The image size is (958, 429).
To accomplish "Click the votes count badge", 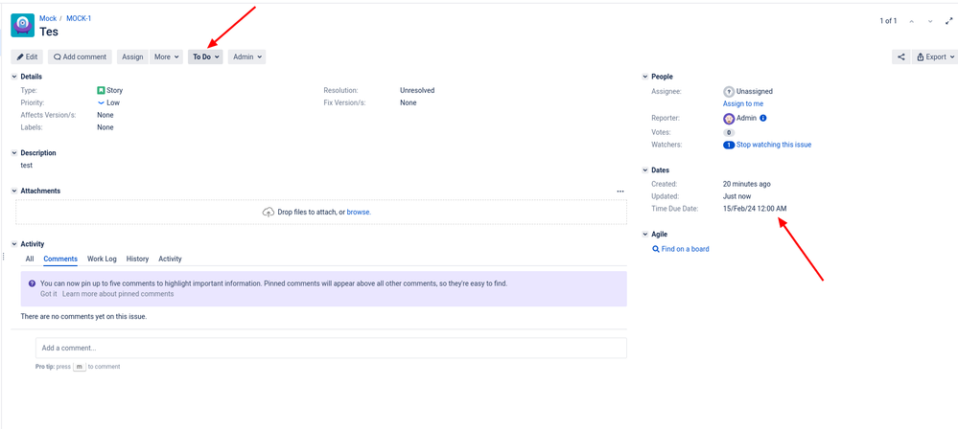I will click(x=729, y=132).
